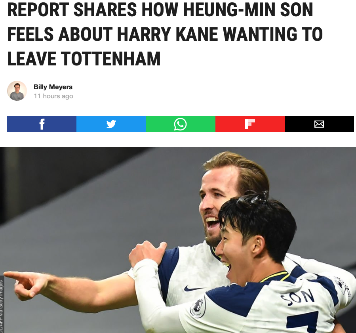Share to Flipboard via red icon
Screen dimensions: 356x333
250,124
